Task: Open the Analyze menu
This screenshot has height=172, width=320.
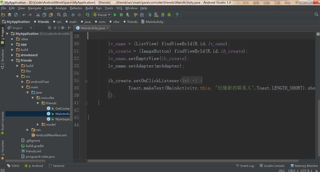Action: (x=61, y=8)
